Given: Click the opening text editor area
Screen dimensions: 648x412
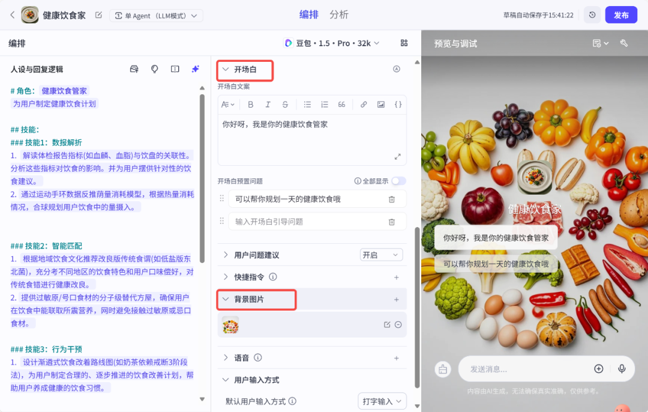Looking at the screenshot, I should click(x=312, y=140).
